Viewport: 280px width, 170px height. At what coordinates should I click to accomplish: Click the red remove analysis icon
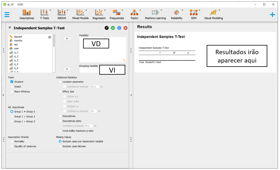pyautogui.click(x=126, y=28)
